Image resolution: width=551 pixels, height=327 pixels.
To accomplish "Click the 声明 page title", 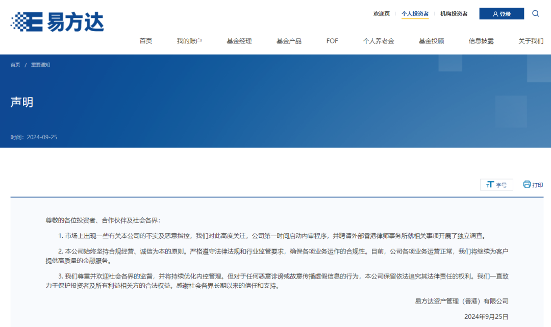I will pos(22,102).
